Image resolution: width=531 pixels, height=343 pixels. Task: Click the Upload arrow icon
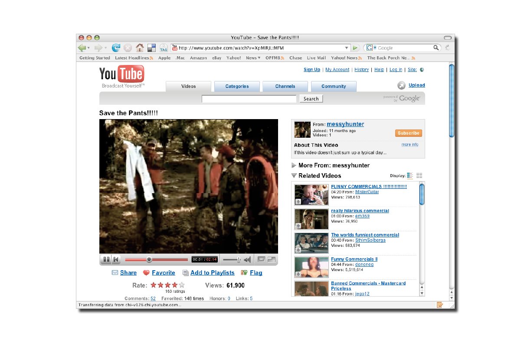(402, 85)
